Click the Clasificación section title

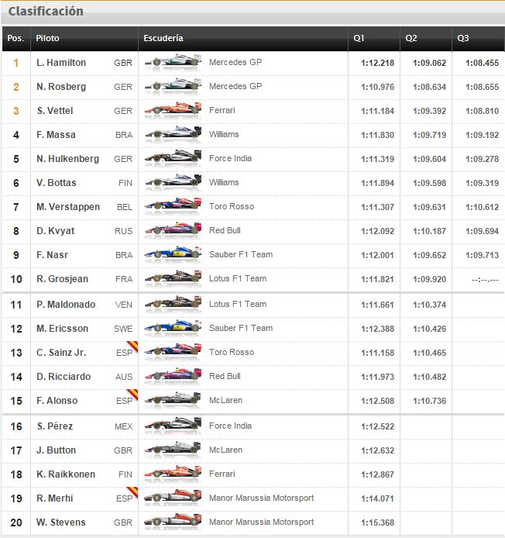point(46,12)
